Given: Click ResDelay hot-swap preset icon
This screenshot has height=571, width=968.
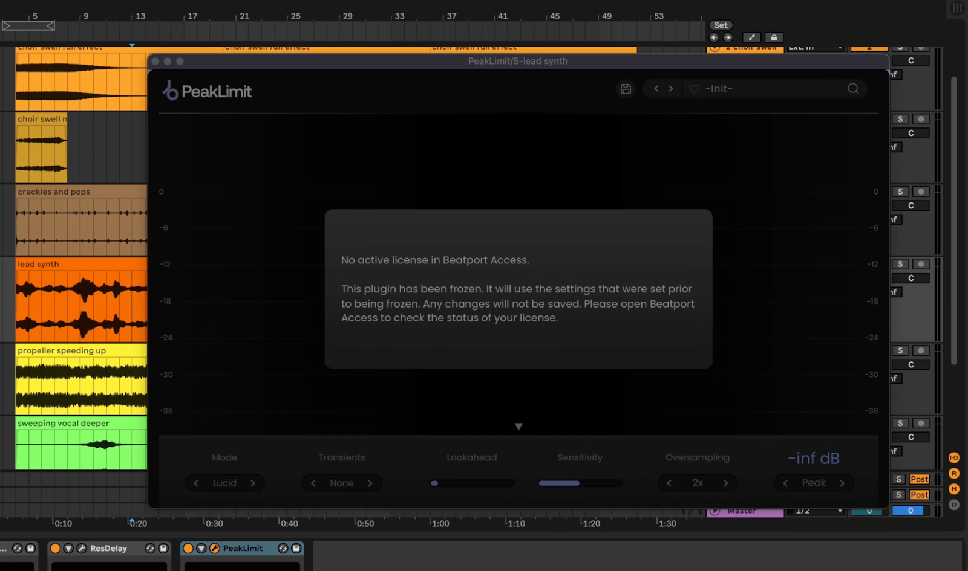Looking at the screenshot, I should point(150,549).
